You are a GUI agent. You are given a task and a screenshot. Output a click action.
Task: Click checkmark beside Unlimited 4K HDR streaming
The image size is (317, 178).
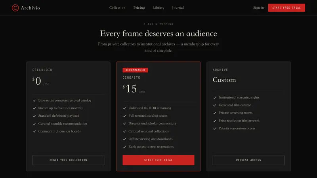click(x=124, y=108)
